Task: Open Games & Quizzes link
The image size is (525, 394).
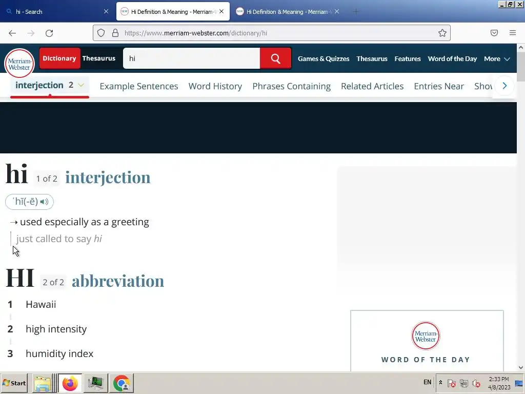Action: point(324,58)
